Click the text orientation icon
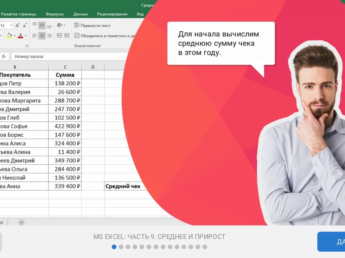Image resolution: width=345 pixels, height=258 pixels. tap(59, 25)
